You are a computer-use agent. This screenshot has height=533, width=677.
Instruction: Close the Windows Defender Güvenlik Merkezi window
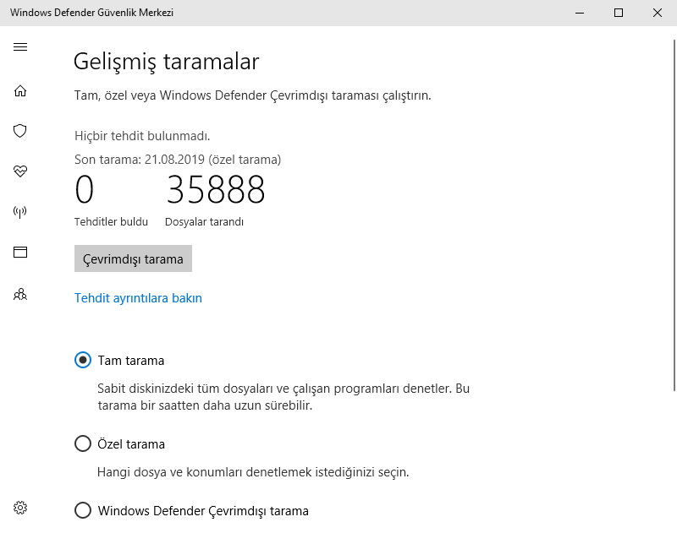658,13
